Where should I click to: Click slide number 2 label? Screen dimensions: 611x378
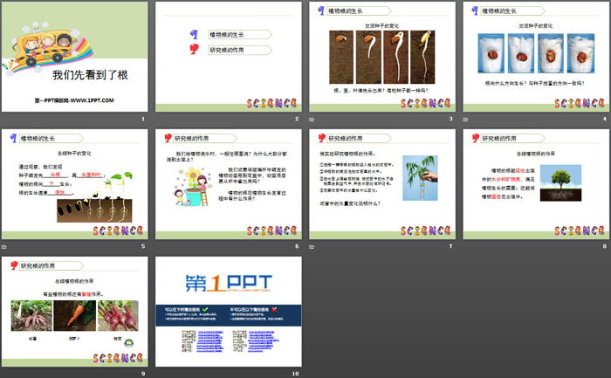tap(297, 119)
